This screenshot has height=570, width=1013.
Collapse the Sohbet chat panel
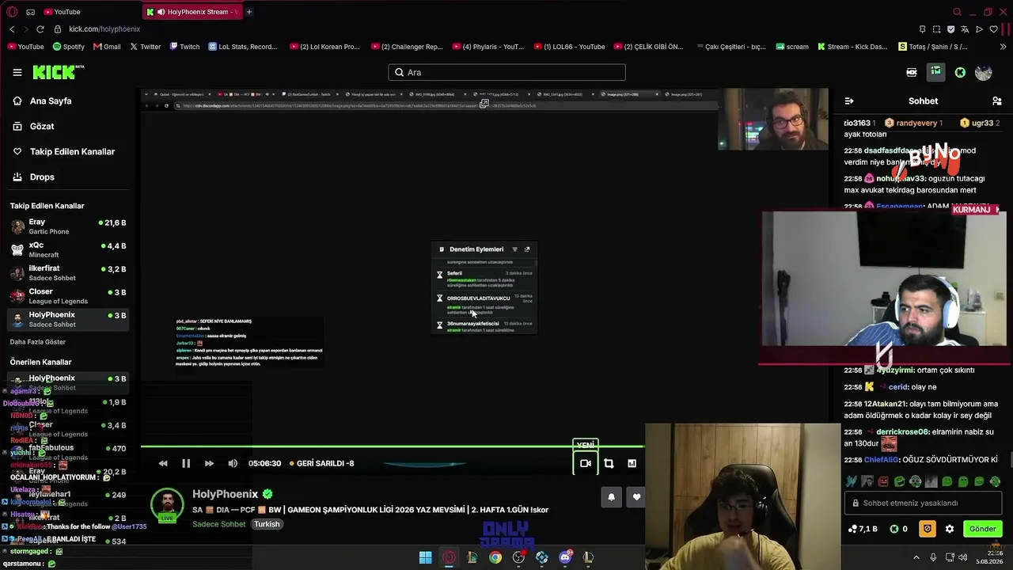tap(849, 101)
